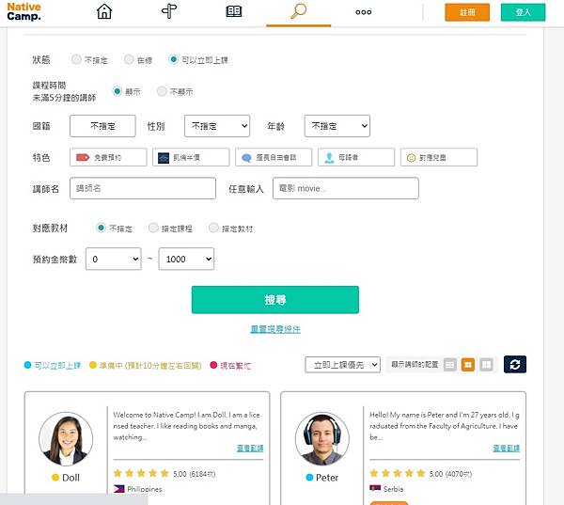Click the blue 可以立即上課 legend

[x=53, y=365]
